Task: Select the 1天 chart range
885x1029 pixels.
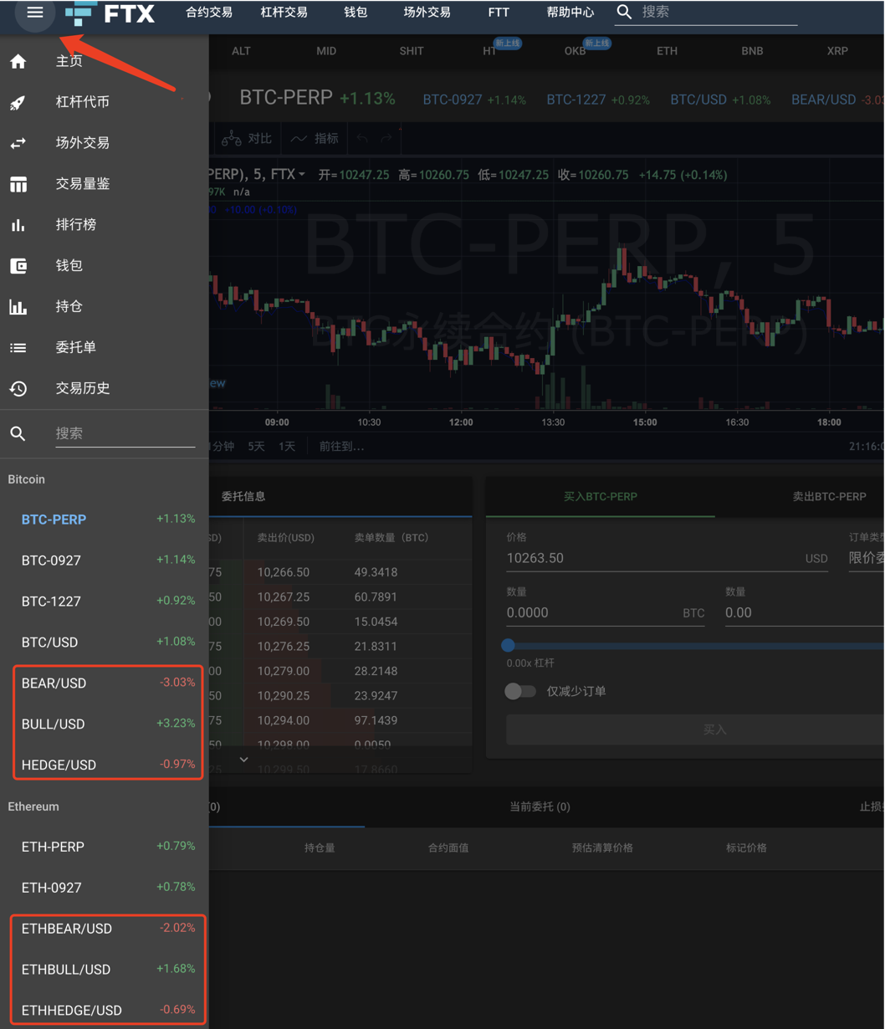Action: (287, 447)
